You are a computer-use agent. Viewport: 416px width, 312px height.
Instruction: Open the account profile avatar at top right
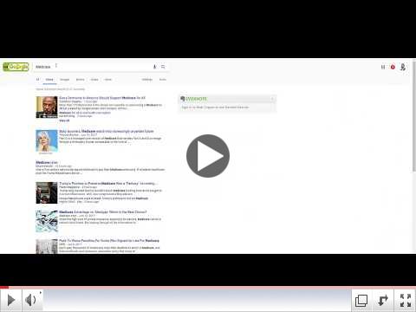click(x=403, y=67)
